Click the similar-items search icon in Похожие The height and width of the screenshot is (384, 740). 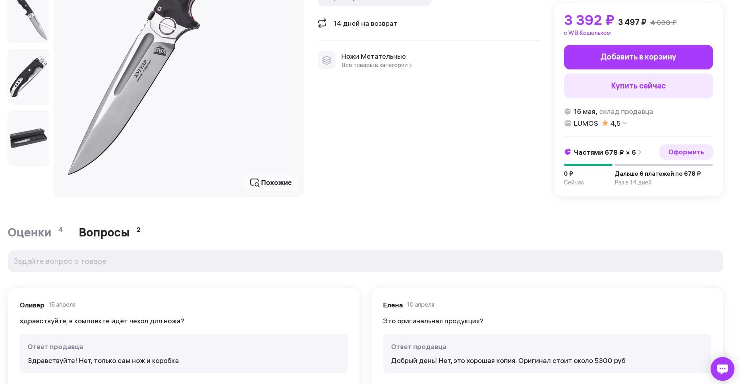[255, 183]
